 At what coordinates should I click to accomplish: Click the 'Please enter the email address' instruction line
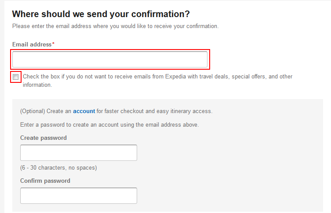pos(115,26)
